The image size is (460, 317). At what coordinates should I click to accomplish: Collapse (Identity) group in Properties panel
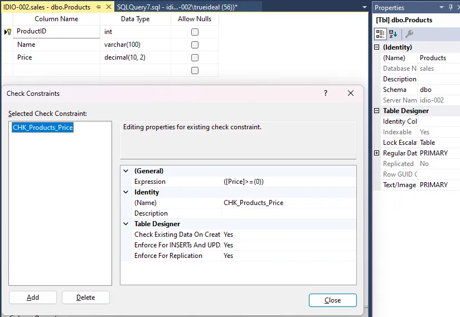tap(377, 47)
